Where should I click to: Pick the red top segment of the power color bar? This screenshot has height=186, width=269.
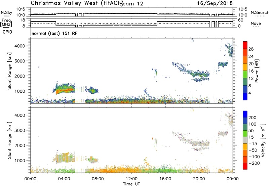[245, 45]
